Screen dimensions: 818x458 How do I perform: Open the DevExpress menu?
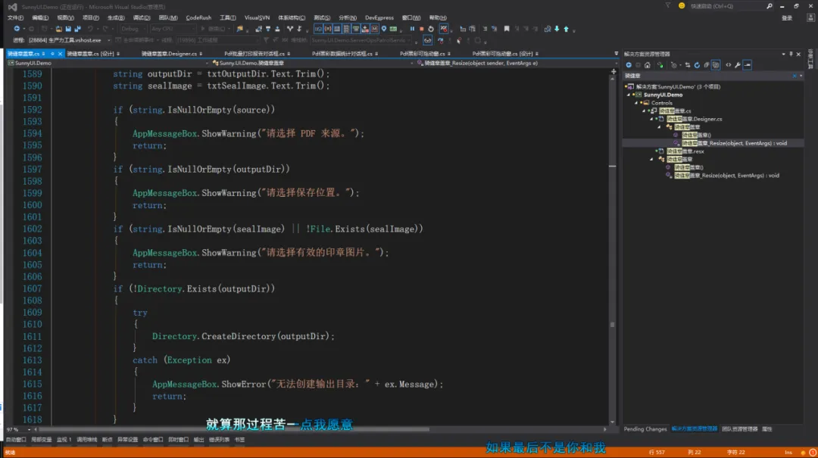[x=379, y=17]
